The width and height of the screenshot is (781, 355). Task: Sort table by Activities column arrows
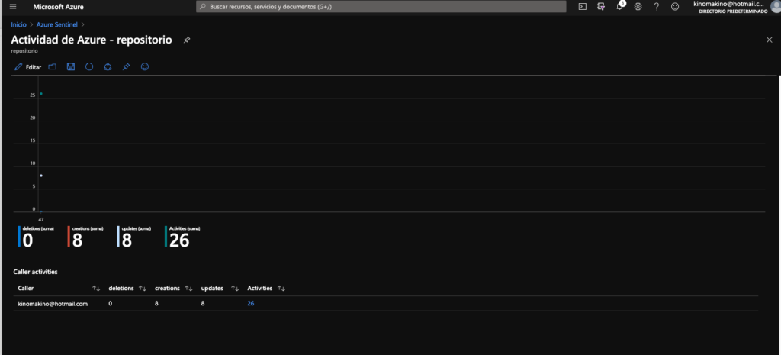(x=281, y=288)
